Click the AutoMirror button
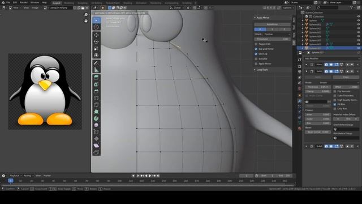 coord(272,24)
